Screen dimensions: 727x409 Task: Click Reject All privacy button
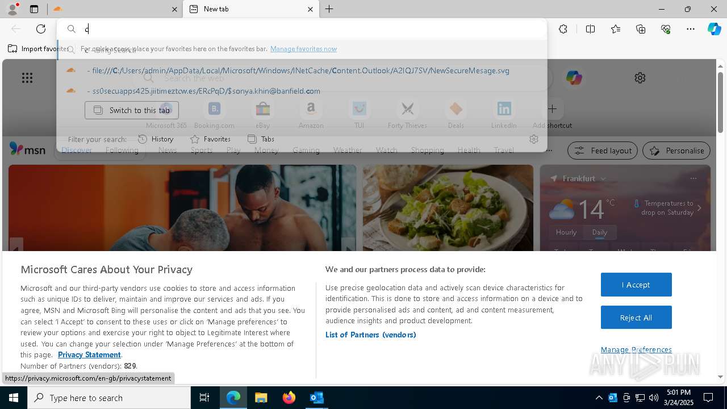pyautogui.click(x=636, y=318)
